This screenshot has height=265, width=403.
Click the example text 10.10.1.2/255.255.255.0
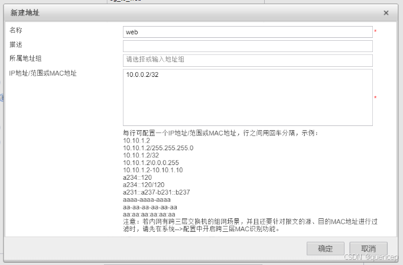click(158, 148)
